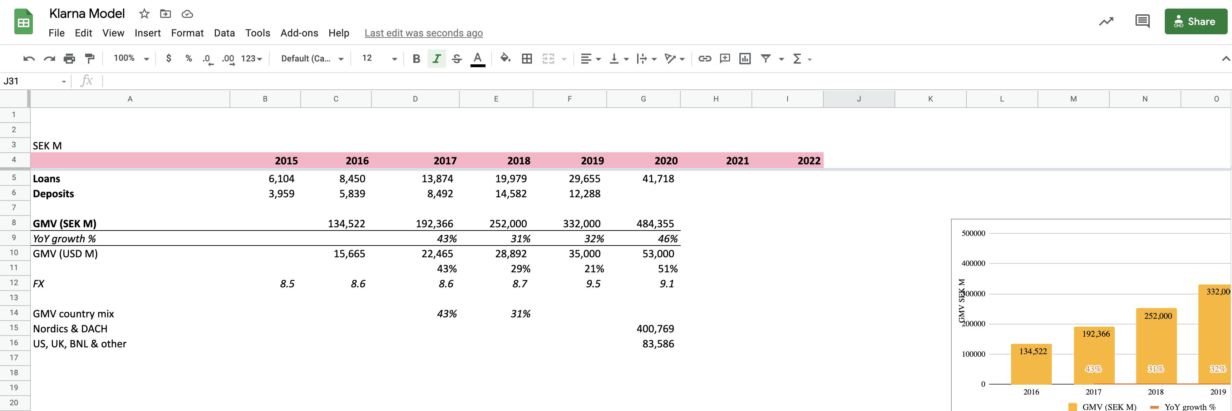Select the 'Nordics & DACH' cell
The height and width of the screenshot is (411, 1232).
click(130, 329)
